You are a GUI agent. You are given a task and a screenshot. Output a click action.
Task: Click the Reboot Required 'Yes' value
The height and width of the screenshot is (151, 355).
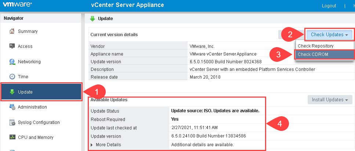tap(175, 119)
